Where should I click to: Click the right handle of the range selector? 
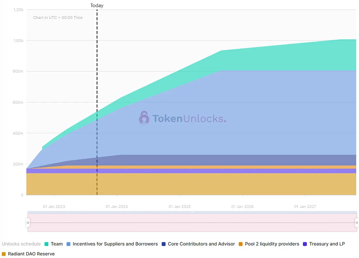(357, 223)
